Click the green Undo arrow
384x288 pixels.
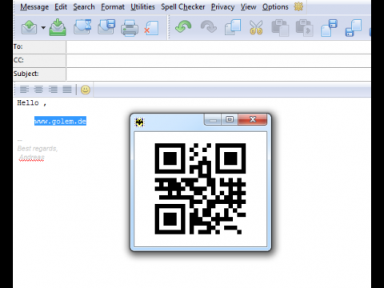[x=183, y=26]
